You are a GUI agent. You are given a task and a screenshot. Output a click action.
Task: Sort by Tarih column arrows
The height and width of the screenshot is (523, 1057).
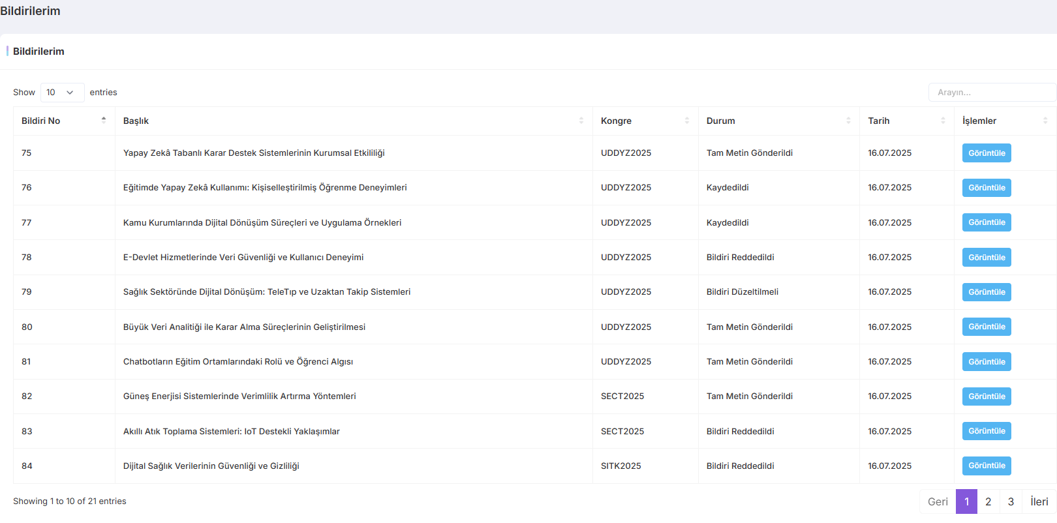tap(942, 121)
